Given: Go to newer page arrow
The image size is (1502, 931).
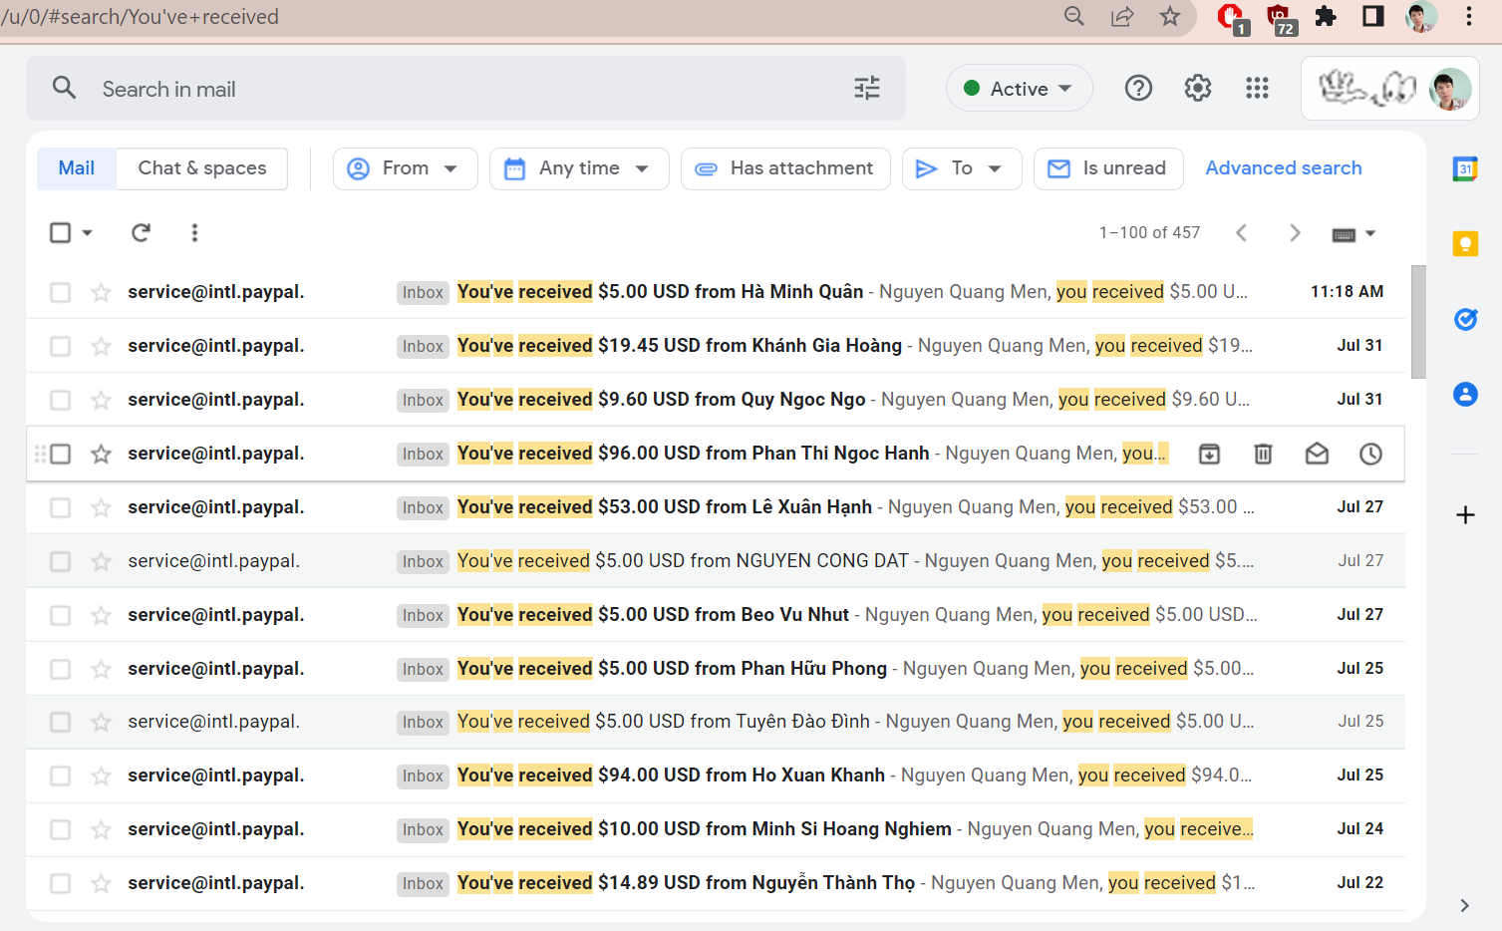Looking at the screenshot, I should click(x=1241, y=232).
